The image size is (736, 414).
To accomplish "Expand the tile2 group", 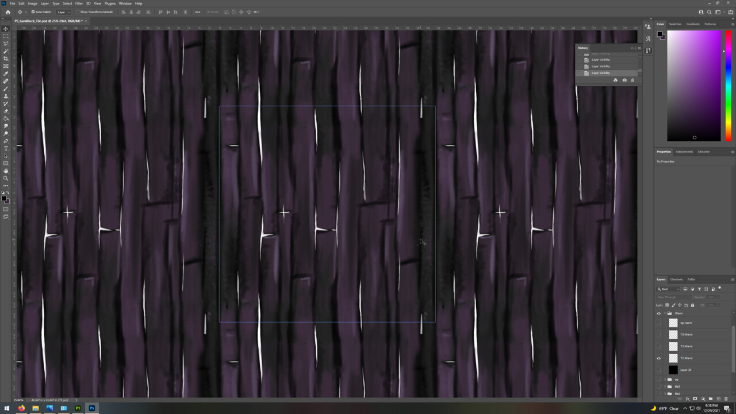I will tap(665, 393).
